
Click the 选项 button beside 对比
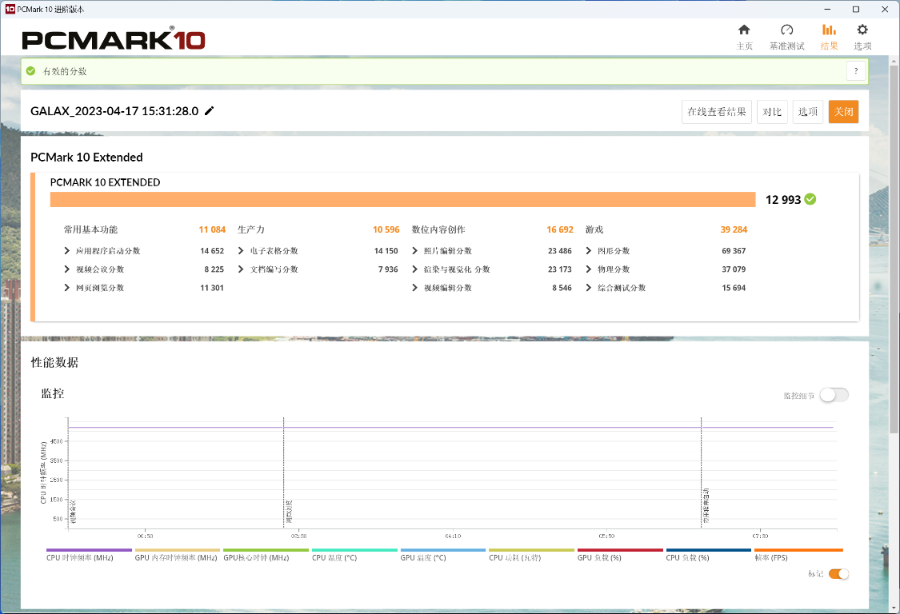[x=807, y=111]
